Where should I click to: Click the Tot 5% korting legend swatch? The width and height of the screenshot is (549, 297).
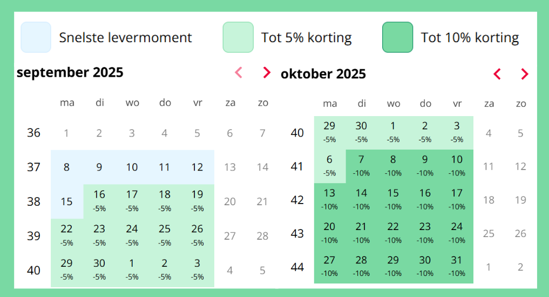pos(238,37)
